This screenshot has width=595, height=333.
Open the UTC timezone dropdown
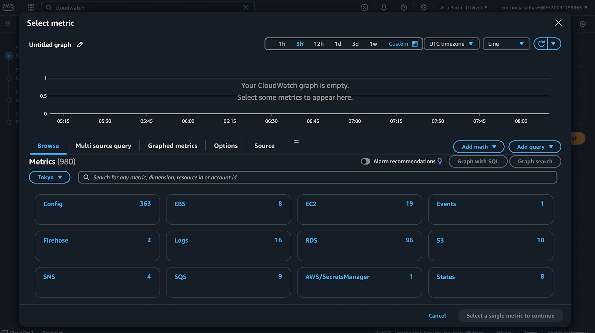(451, 44)
